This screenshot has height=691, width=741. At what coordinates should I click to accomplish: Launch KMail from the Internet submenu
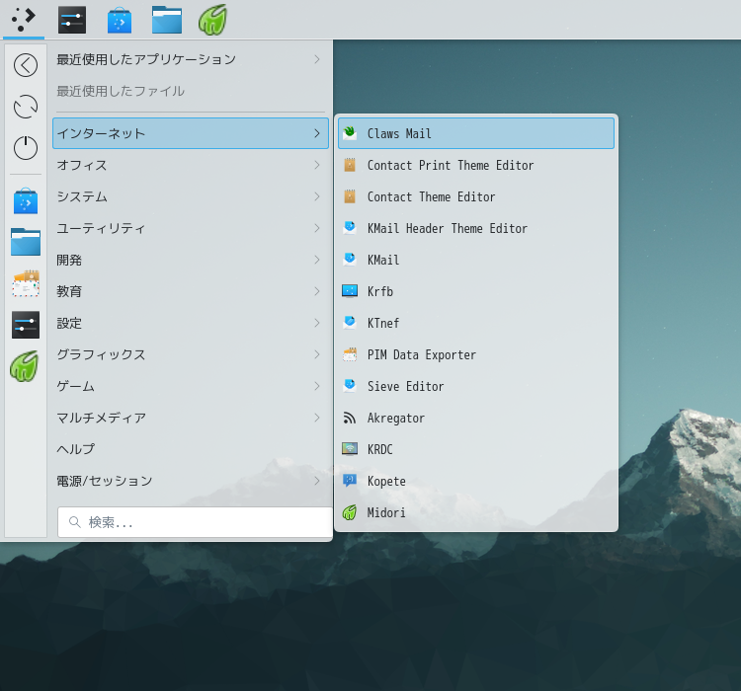pos(476,260)
